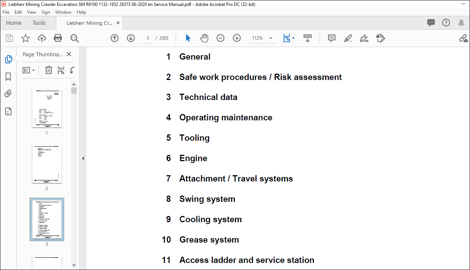The width and height of the screenshot is (470, 270).
Task: Close the Liebherr Mining document tab
Action: point(118,23)
